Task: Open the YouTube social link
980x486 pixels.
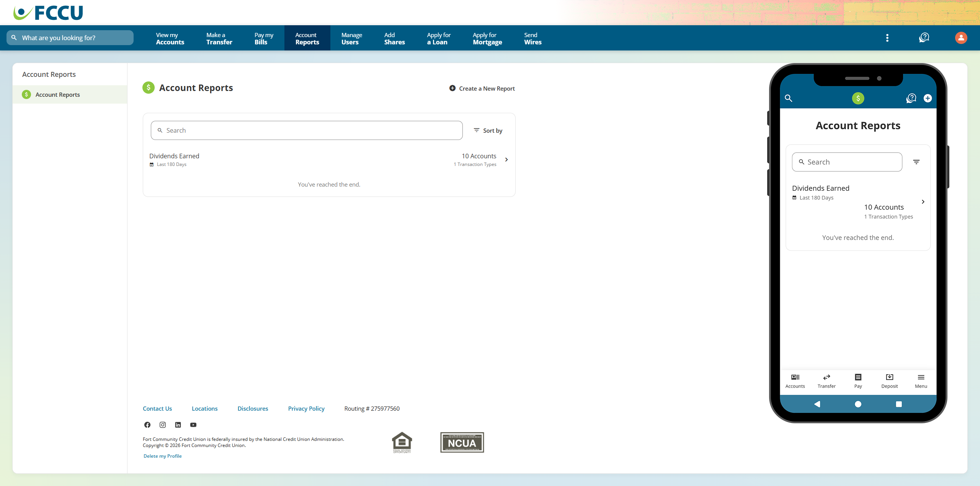Action: coord(193,425)
